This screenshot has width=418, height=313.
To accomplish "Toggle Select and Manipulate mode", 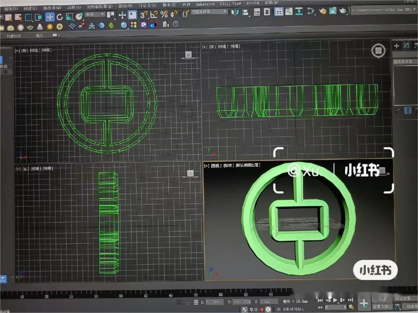I will [x=122, y=15].
